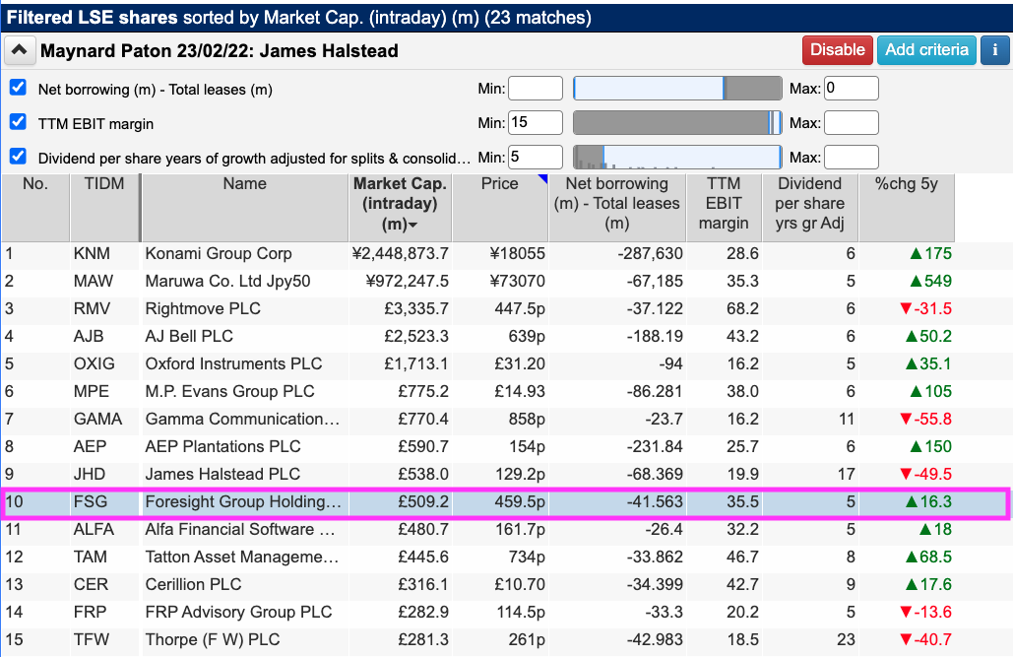
Task: Click the JHD ticker cell
Action: pyautogui.click(x=104, y=474)
